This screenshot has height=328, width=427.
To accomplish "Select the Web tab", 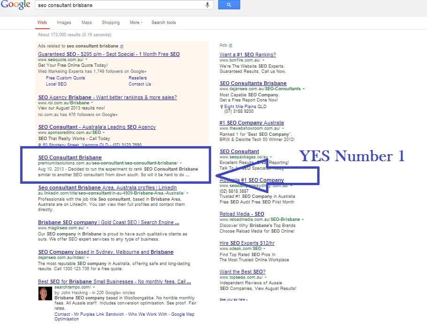I will (42, 23).
